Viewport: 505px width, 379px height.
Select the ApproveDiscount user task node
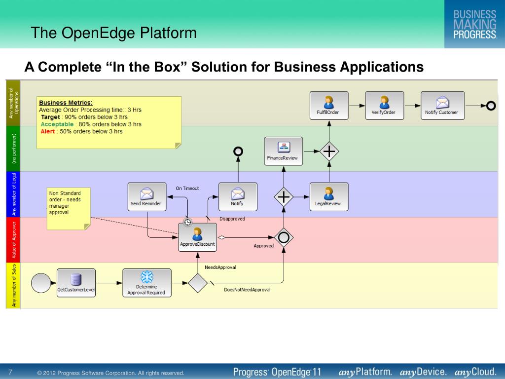point(197,237)
